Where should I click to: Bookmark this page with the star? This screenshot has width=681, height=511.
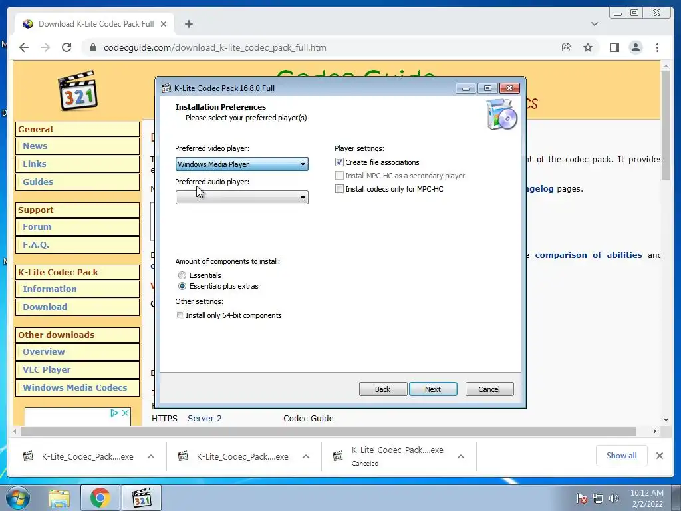coord(588,47)
